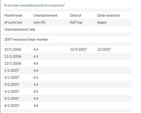The width and height of the screenshot is (141, 113).
Task: Click the 3/1/2007 date cell
Action: click(x=12, y=85)
